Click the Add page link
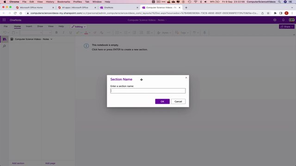The height and width of the screenshot is (166, 296). pos(50,163)
